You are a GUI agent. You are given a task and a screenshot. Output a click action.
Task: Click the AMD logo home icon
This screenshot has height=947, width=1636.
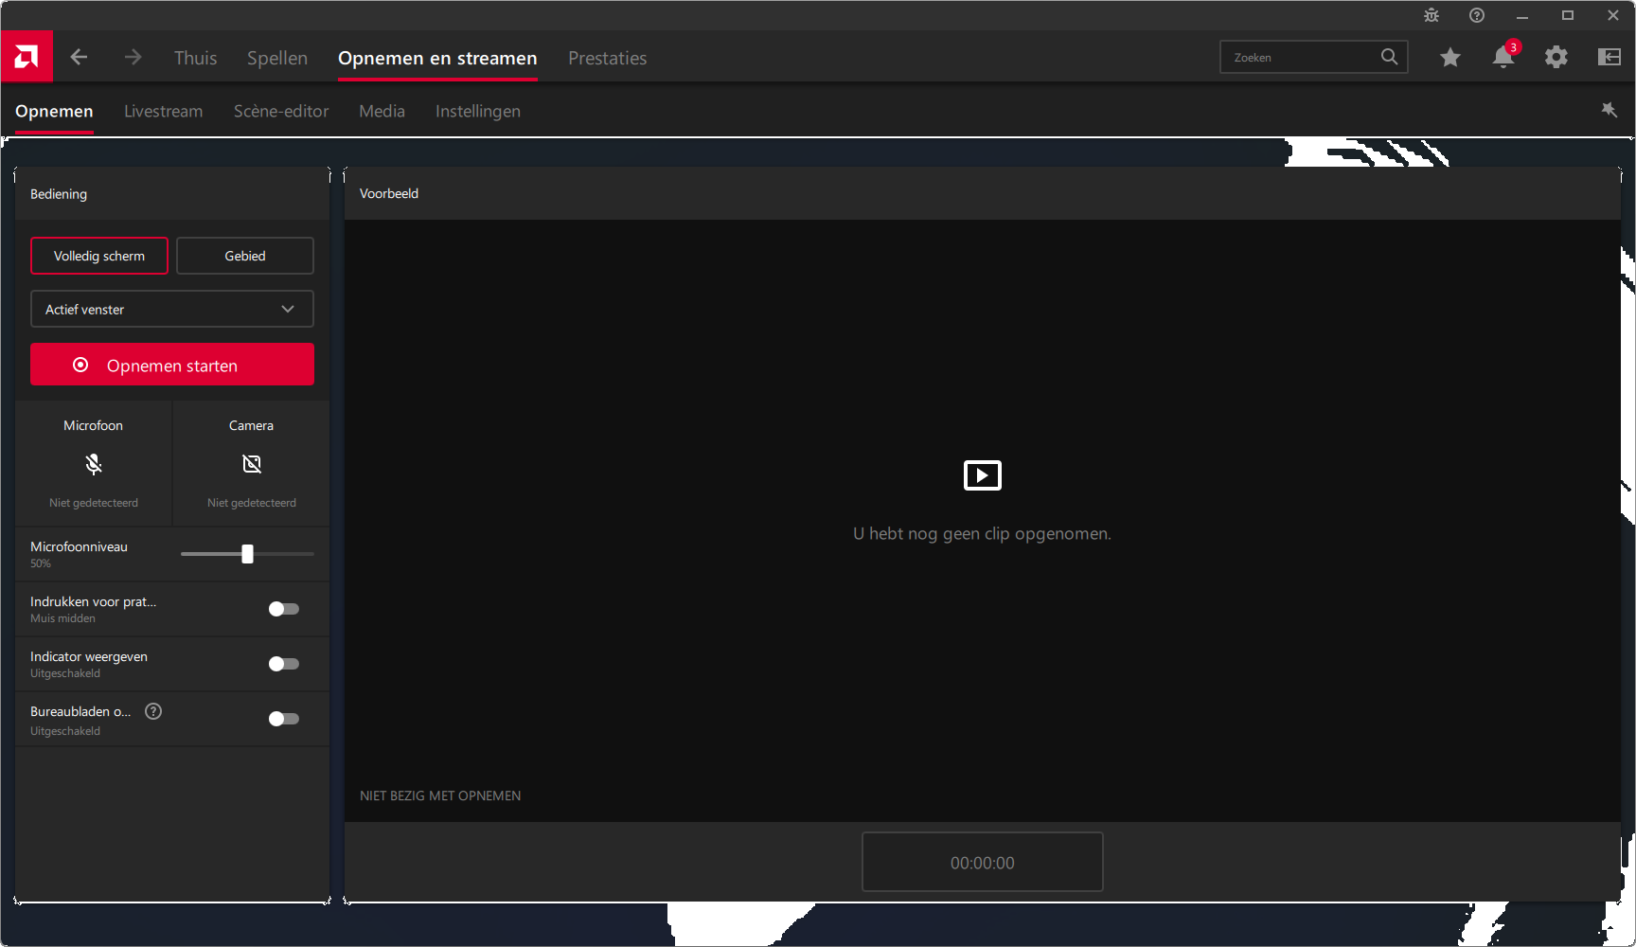click(27, 57)
